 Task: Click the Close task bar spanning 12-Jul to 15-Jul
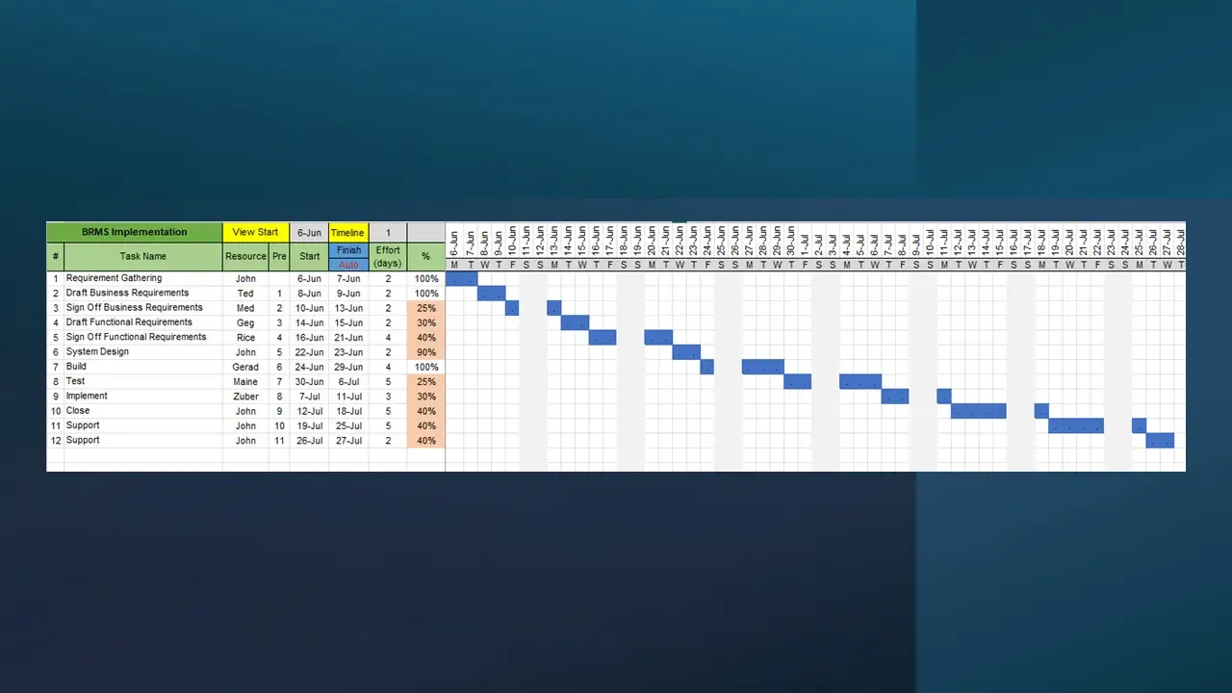click(978, 411)
